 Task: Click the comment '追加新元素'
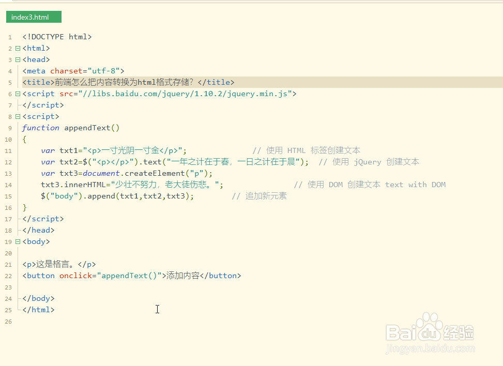coord(260,196)
